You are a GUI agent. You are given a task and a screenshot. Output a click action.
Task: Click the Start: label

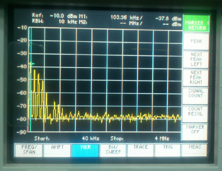[x=42, y=138]
